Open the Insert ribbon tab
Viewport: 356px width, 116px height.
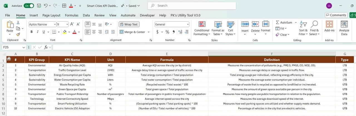click(34, 15)
